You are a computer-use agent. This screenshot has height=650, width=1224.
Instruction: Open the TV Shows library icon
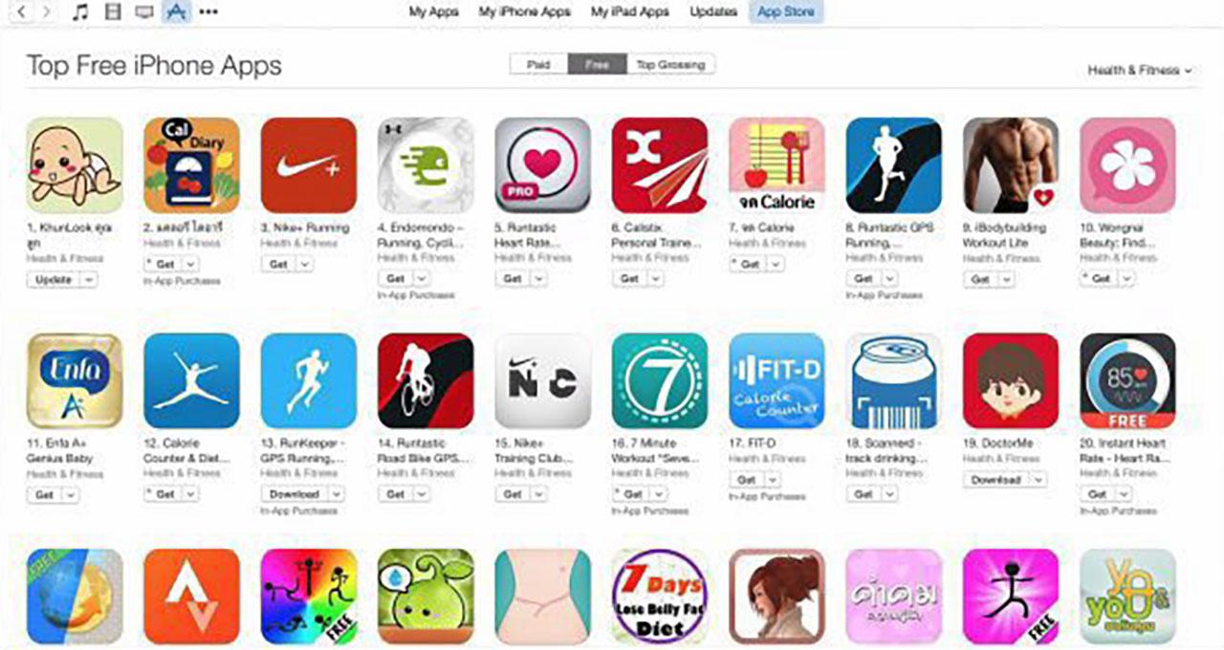[144, 11]
